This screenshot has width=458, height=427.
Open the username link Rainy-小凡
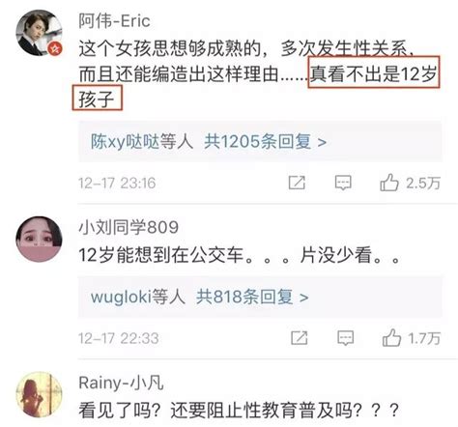click(122, 384)
